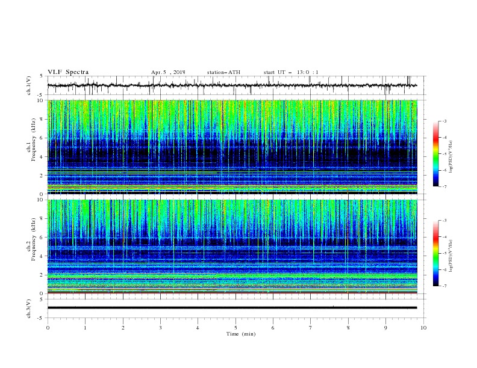
Task: Click the lower 'log(PSD)(V²/Hz)' colorbar label
Action: [x=451, y=256]
